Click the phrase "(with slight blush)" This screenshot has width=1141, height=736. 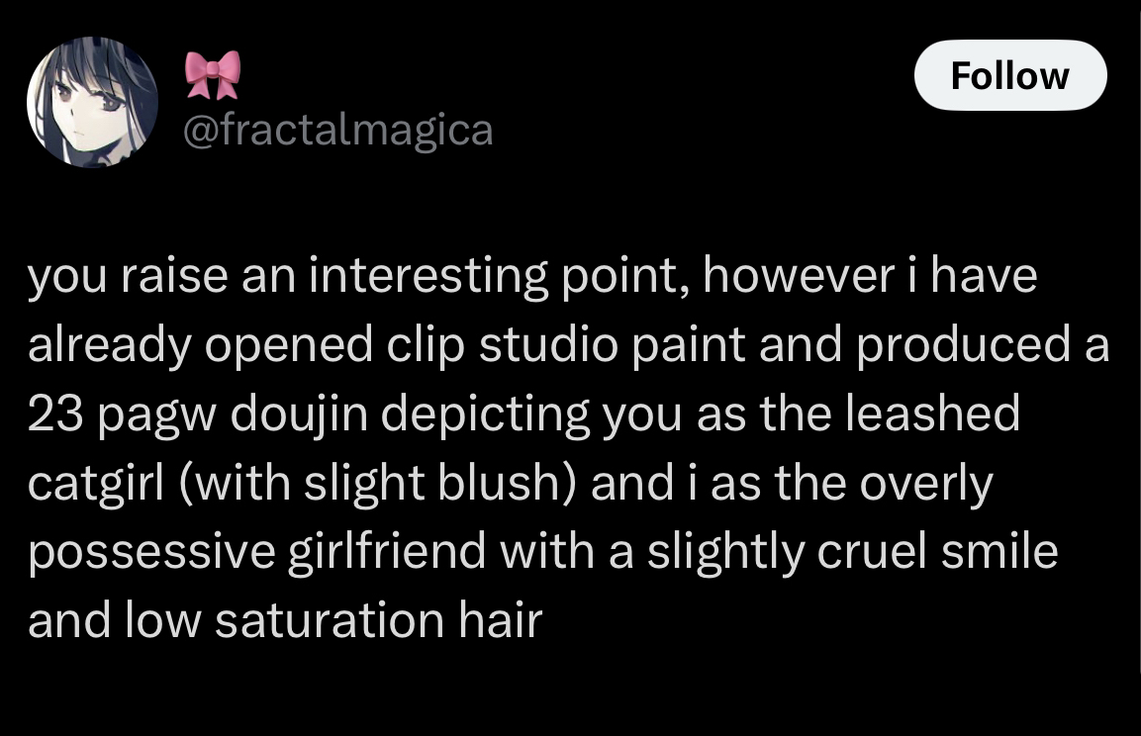(x=378, y=482)
